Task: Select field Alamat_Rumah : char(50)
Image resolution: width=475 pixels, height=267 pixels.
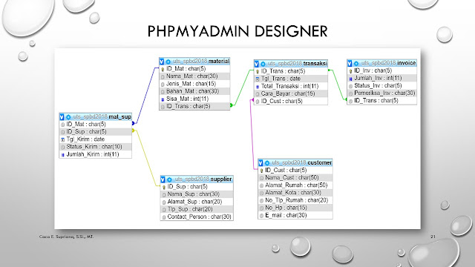Action: point(295,185)
